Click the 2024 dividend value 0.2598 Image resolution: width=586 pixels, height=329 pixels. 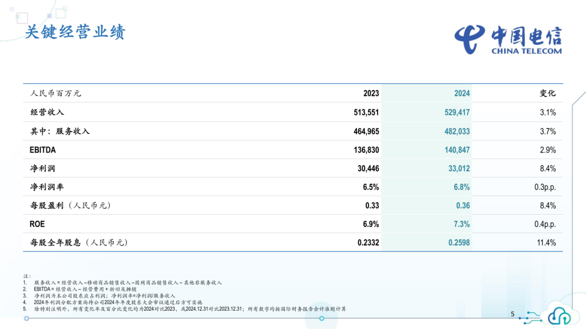pos(459,243)
